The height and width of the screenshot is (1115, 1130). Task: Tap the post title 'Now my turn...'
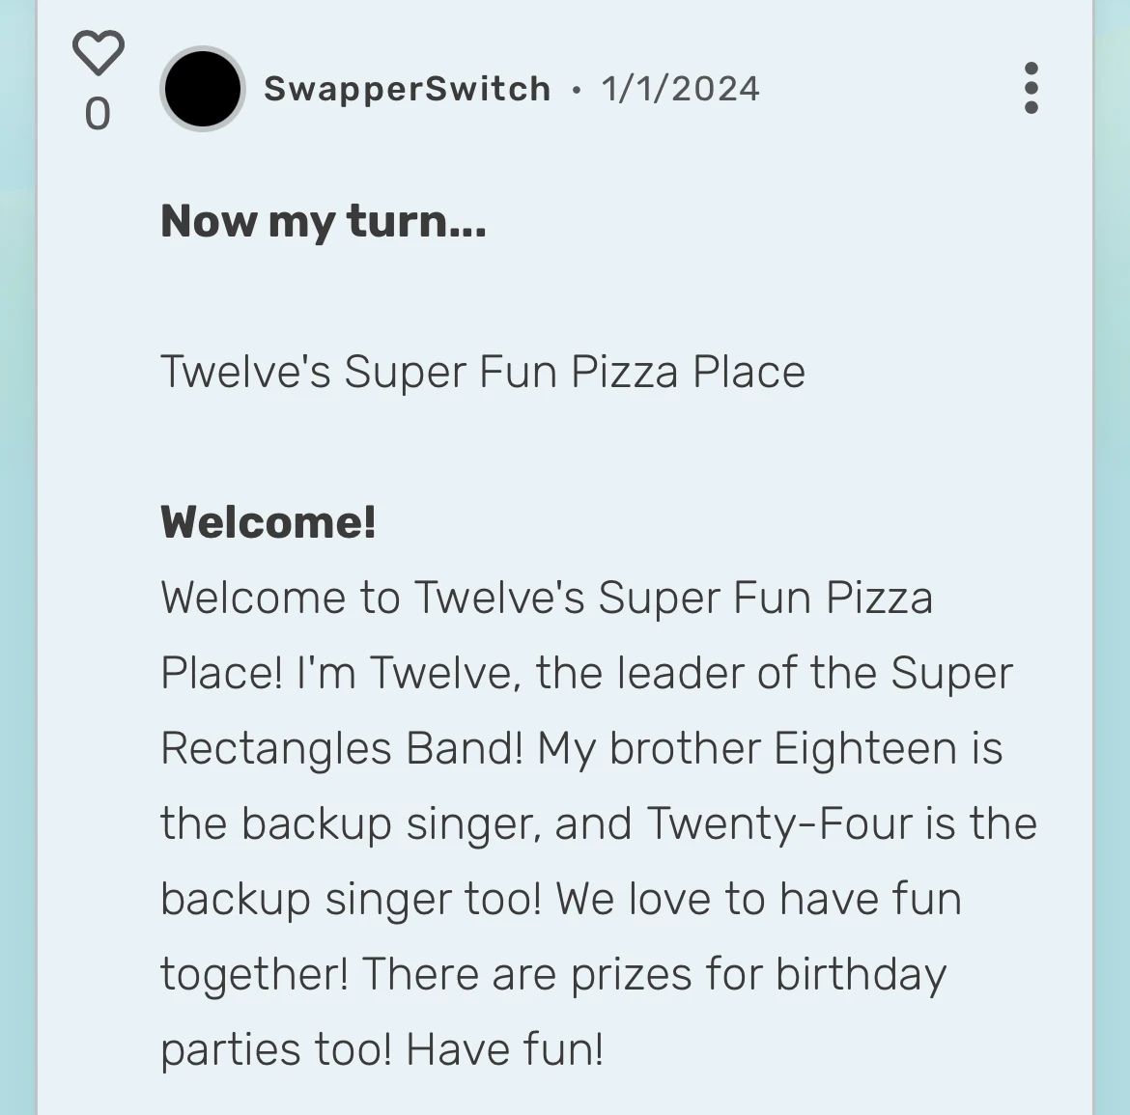(324, 221)
